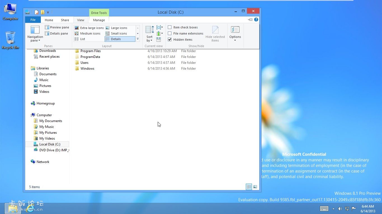Open the Group by dropdown
This screenshot has width=382, height=214.
[159, 27]
